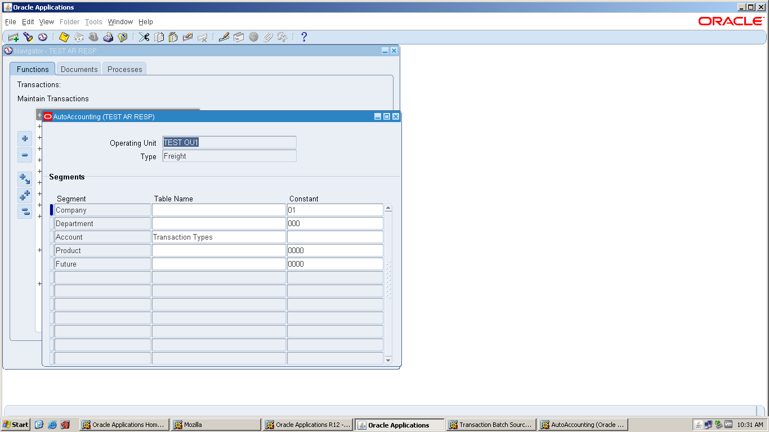Select the Find flashlight tool

(x=28, y=37)
